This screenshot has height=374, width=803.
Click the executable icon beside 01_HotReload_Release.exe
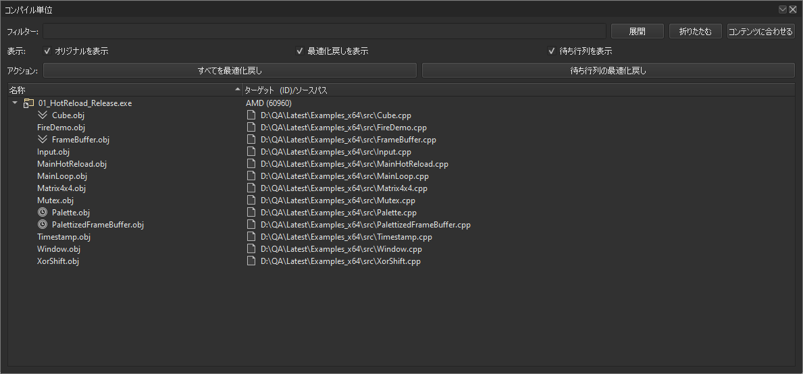[28, 103]
